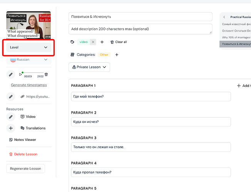
Task: Click the Paragraph 1 text field
Action: (x=151, y=96)
